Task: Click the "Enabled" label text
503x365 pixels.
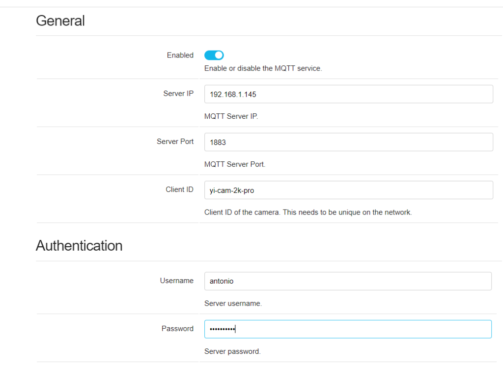Action: pos(180,55)
